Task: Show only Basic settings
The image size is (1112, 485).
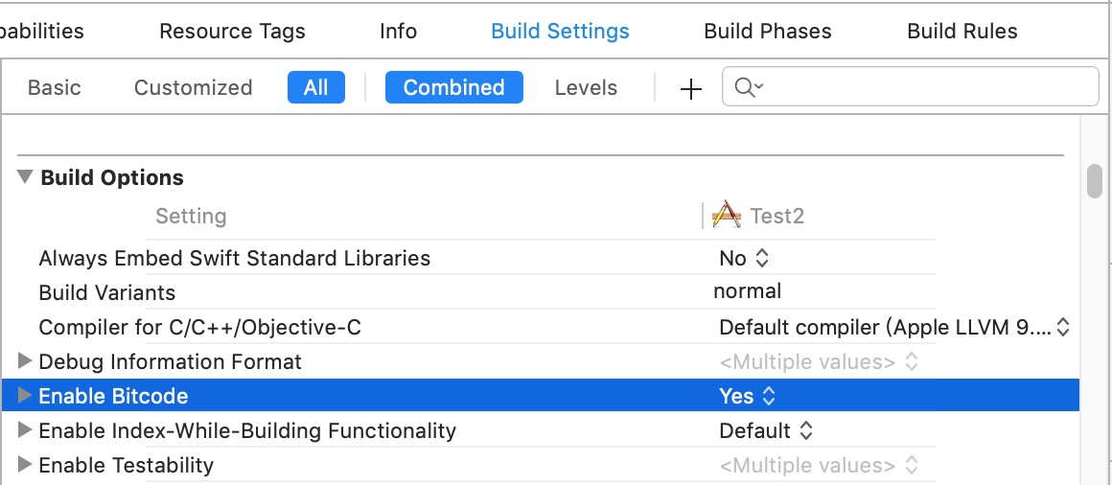Action: pyautogui.click(x=55, y=87)
